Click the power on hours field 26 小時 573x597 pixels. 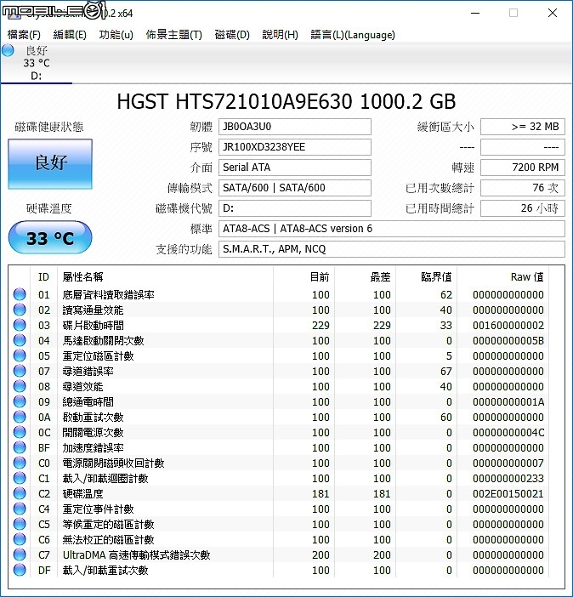[523, 208]
